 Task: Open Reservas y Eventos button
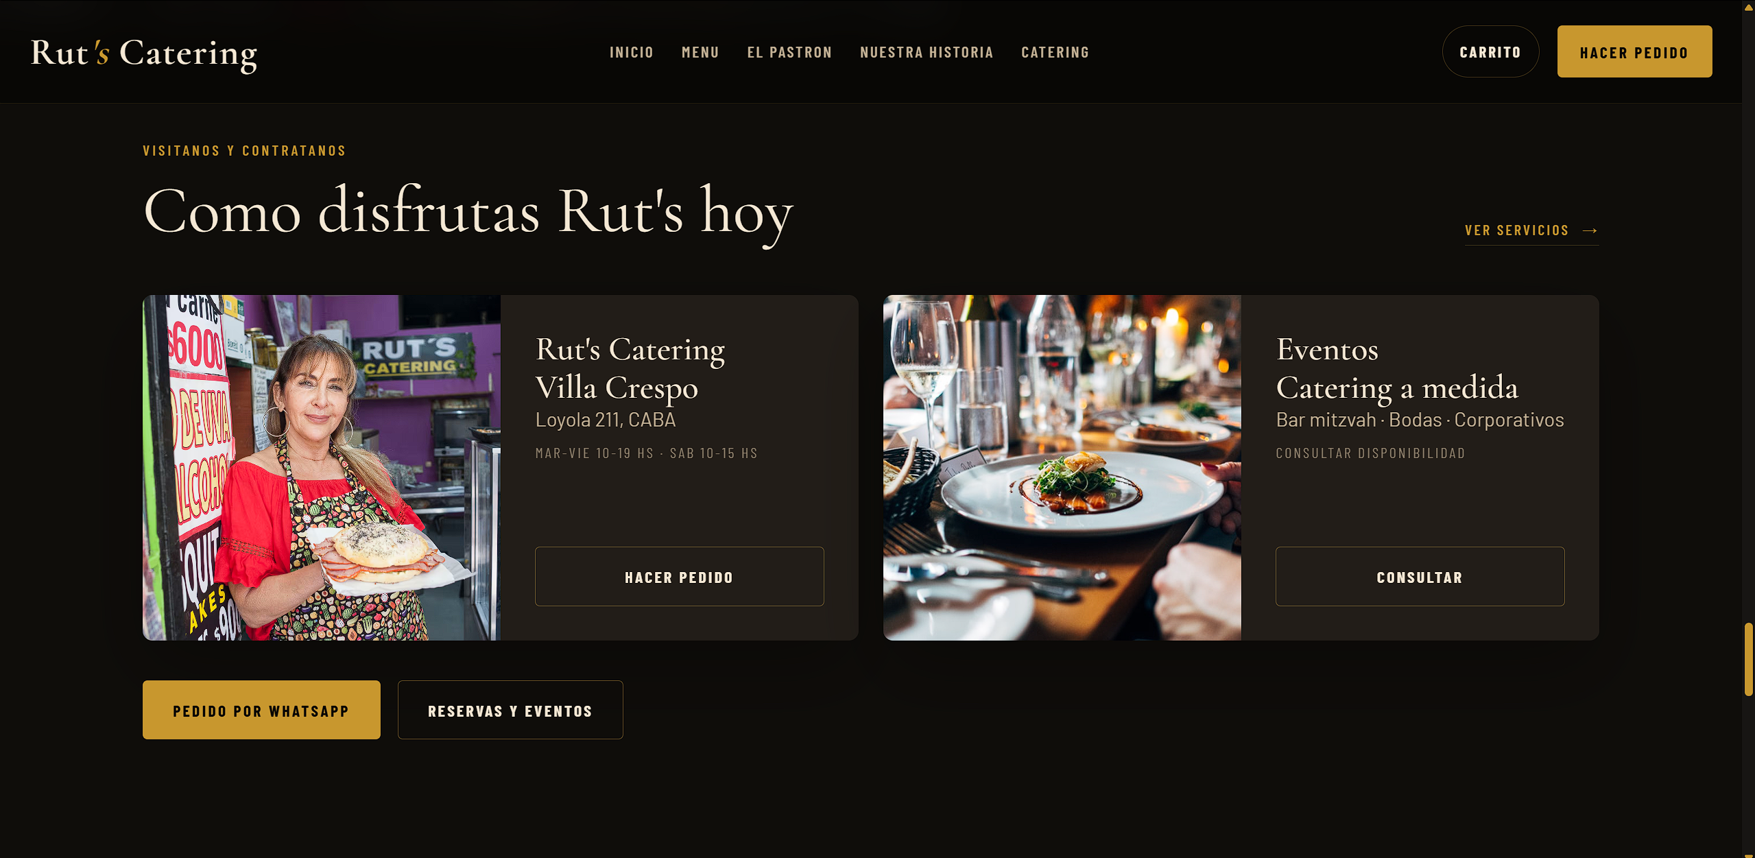[x=510, y=710]
